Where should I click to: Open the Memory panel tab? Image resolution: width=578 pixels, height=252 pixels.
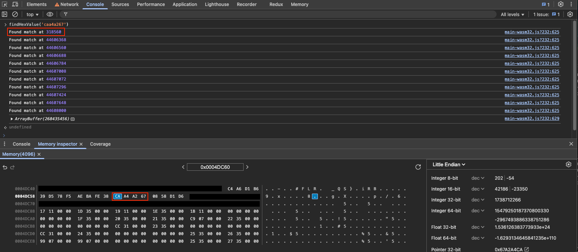[x=300, y=4]
